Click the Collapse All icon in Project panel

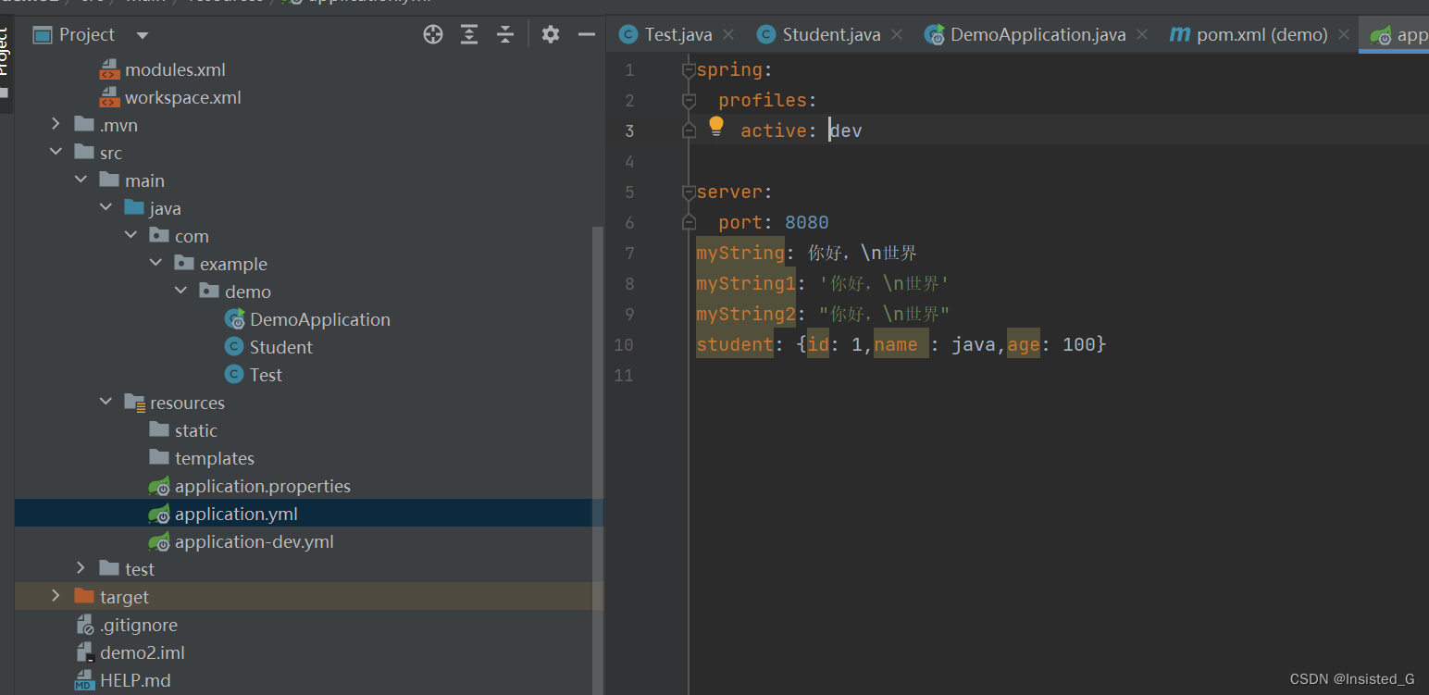click(504, 35)
